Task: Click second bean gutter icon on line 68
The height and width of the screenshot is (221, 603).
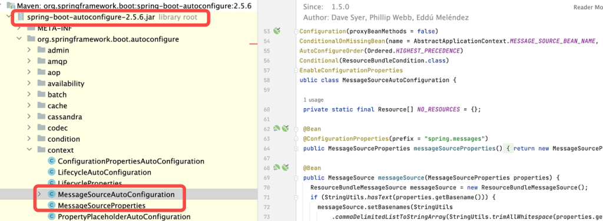Action: click(x=285, y=168)
